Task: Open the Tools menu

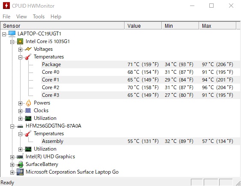Action: point(39,17)
